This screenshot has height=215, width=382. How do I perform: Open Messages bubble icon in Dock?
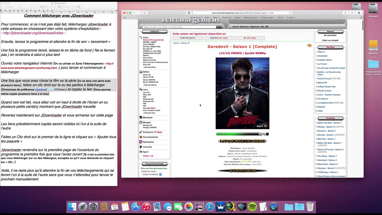(x=167, y=207)
